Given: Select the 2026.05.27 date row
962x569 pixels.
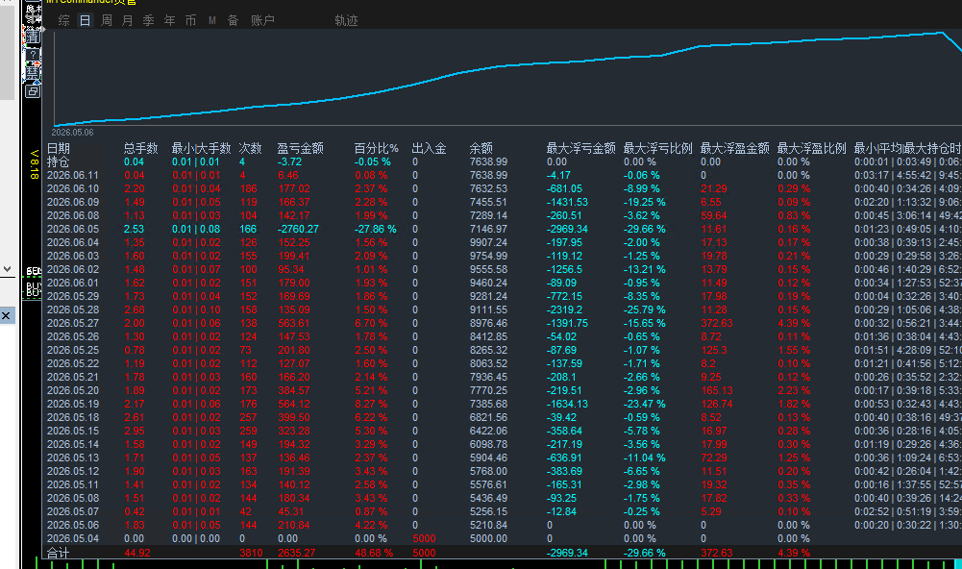Looking at the screenshot, I should pyautogui.click(x=503, y=323).
